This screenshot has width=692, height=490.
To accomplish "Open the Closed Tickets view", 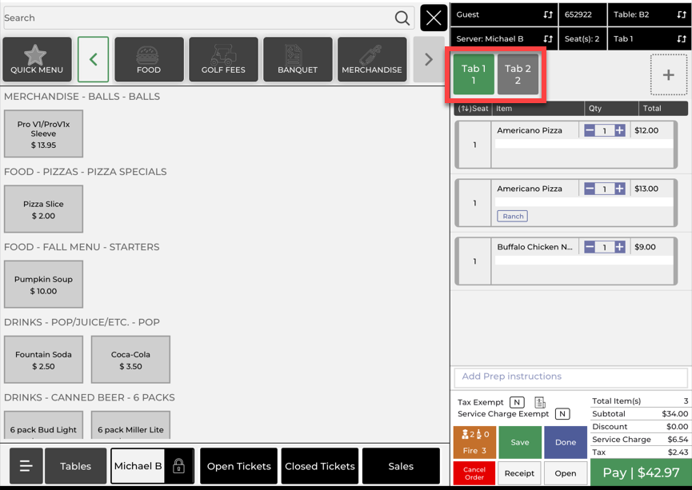I will click(320, 466).
